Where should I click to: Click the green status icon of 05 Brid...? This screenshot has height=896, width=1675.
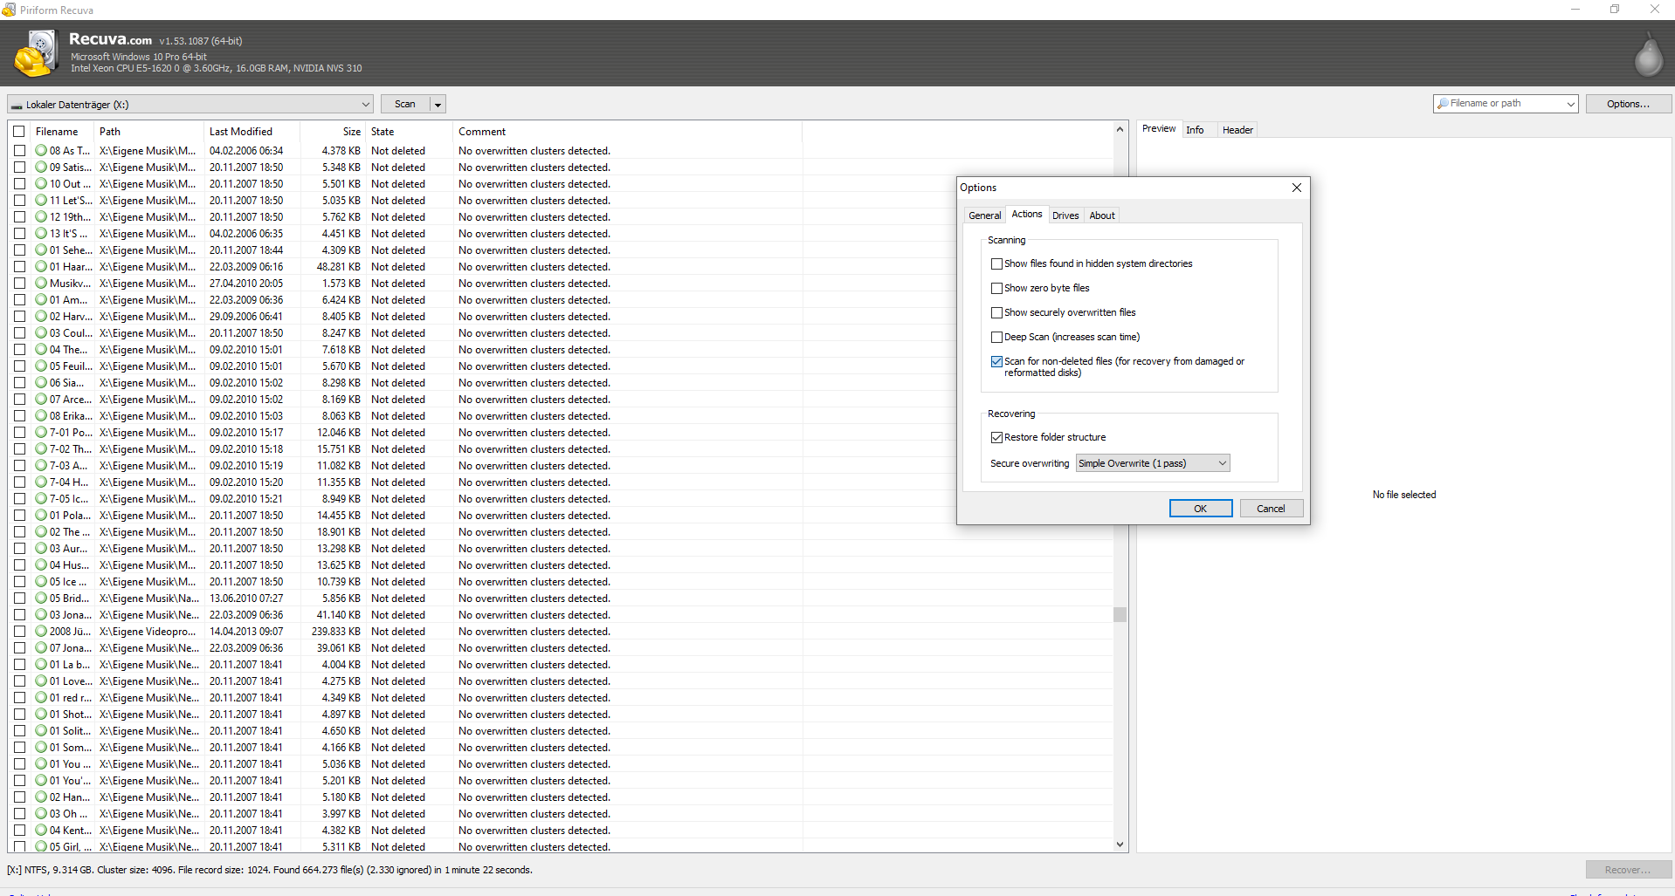(x=41, y=598)
